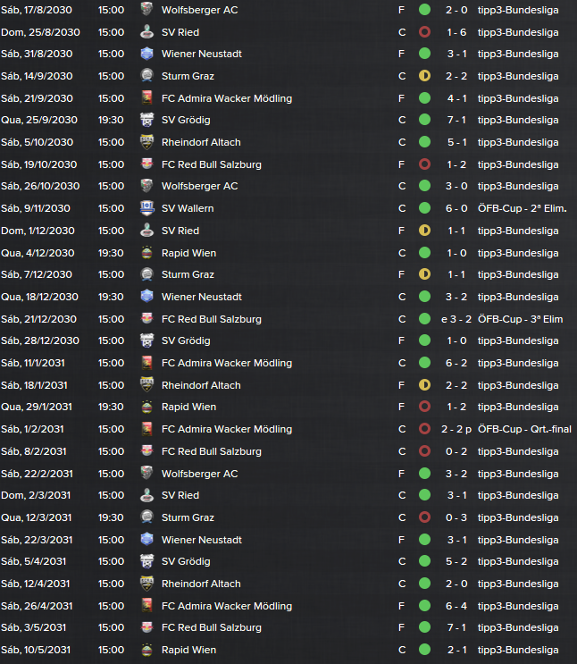
Task: Open the 7 - 1 result on 3/5/2031
Action: point(456,627)
